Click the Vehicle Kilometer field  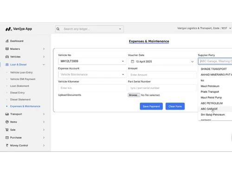92,88
